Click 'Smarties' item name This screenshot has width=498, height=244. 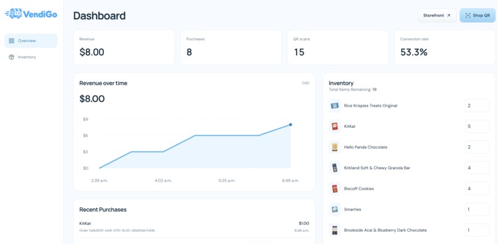[353, 209]
